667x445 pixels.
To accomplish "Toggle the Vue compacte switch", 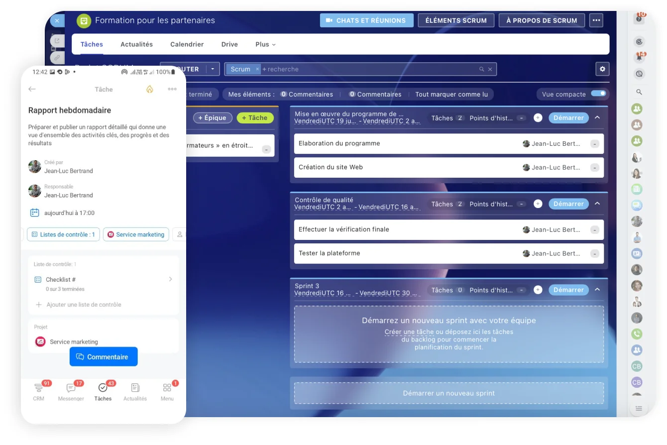I will point(598,94).
